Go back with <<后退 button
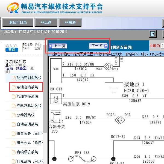This screenshot has height=164, width=164. tap(46, 23)
